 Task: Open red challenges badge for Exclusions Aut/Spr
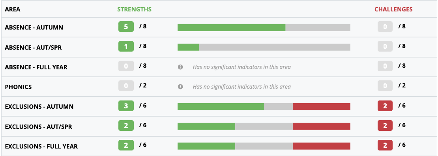[385, 126]
